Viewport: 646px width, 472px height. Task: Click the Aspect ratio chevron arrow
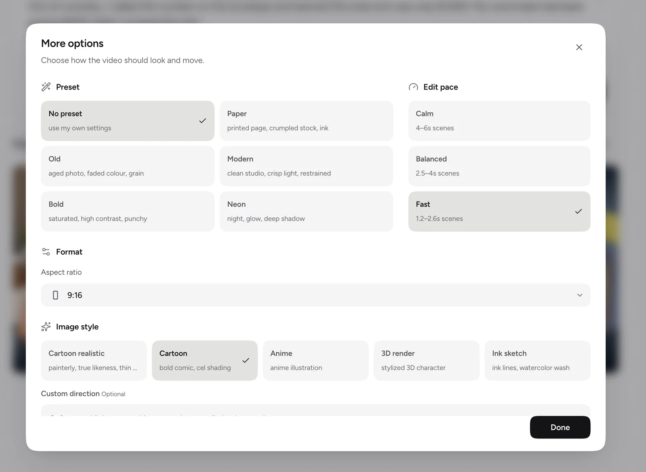tap(580, 295)
